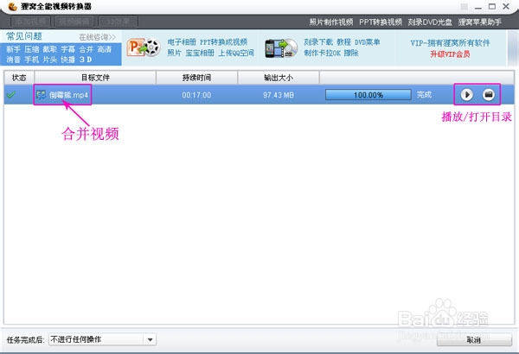Open the 合并 help topic
Viewport: 519px width, 354px height.
pos(86,49)
